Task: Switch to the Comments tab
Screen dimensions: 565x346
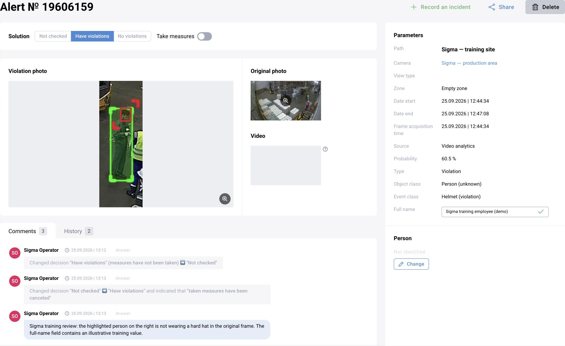Action: tap(27, 231)
